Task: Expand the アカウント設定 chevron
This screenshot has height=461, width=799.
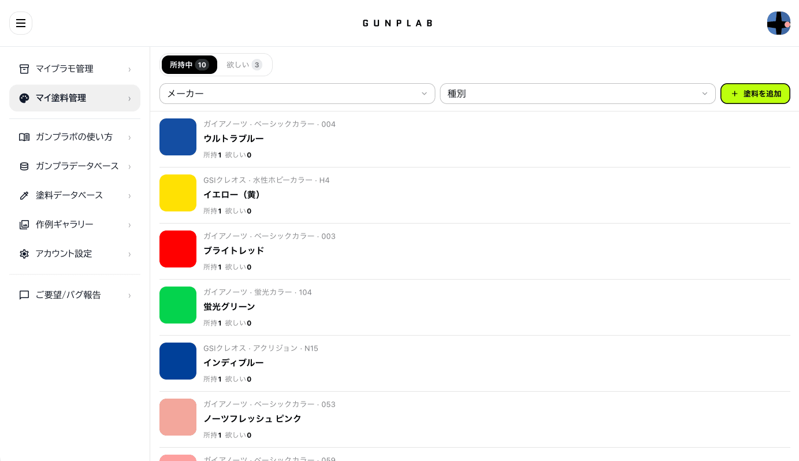Action: tap(129, 254)
